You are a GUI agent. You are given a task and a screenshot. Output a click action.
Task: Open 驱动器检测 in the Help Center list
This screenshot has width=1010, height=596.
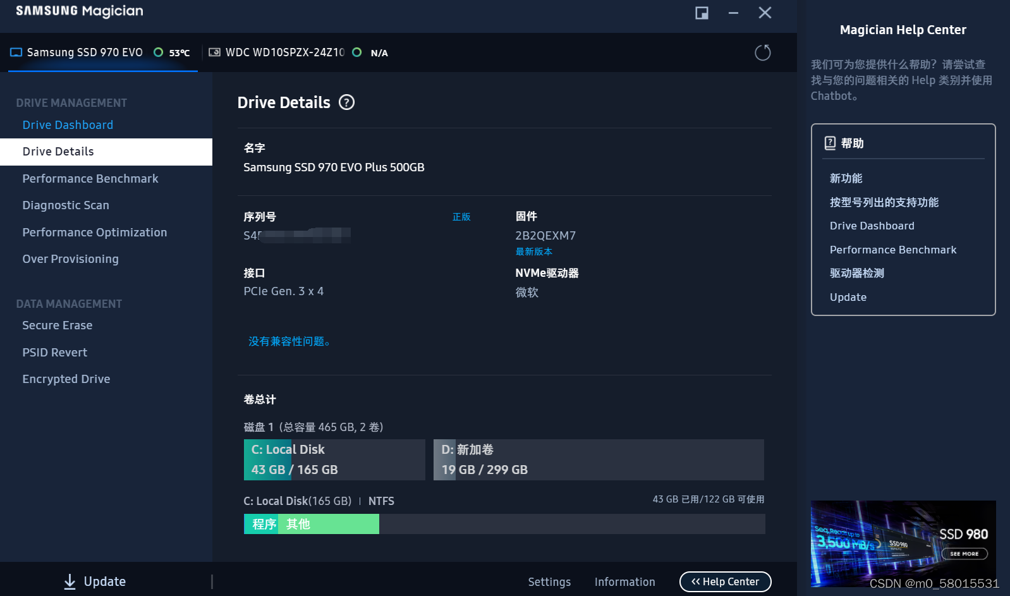coord(856,273)
